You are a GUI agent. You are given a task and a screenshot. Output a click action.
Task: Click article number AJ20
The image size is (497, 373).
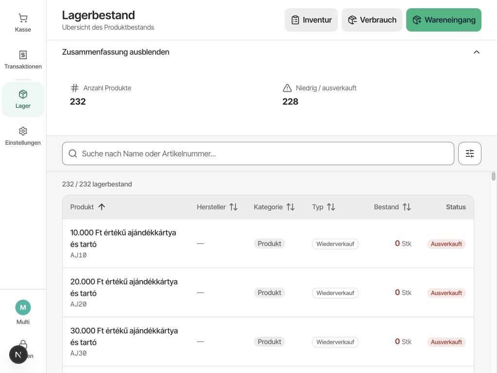pyautogui.click(x=78, y=304)
